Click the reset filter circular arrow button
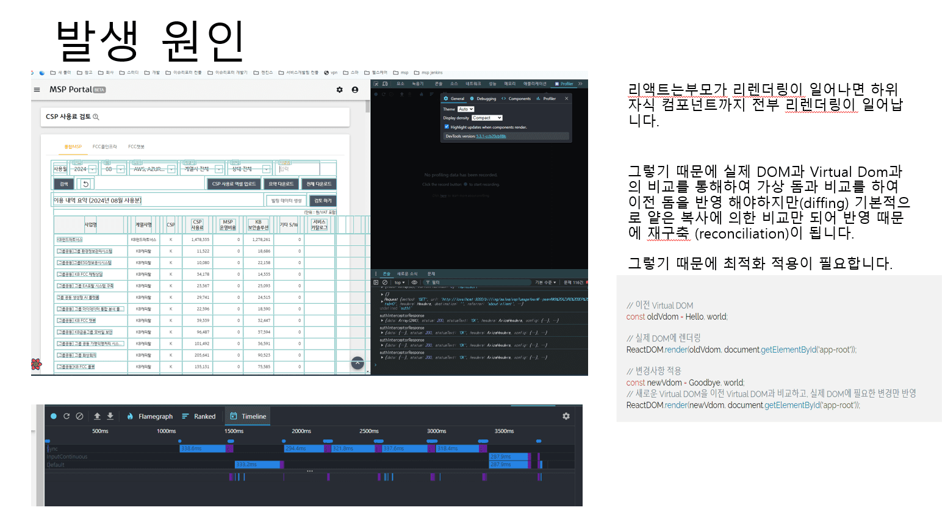This screenshot has height=510, width=945. coord(86,184)
